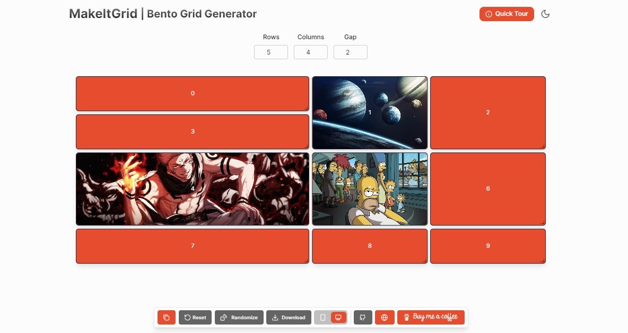Viewport: 628px width, 333px height.
Task: Select grid cell 0
Action: [192, 94]
